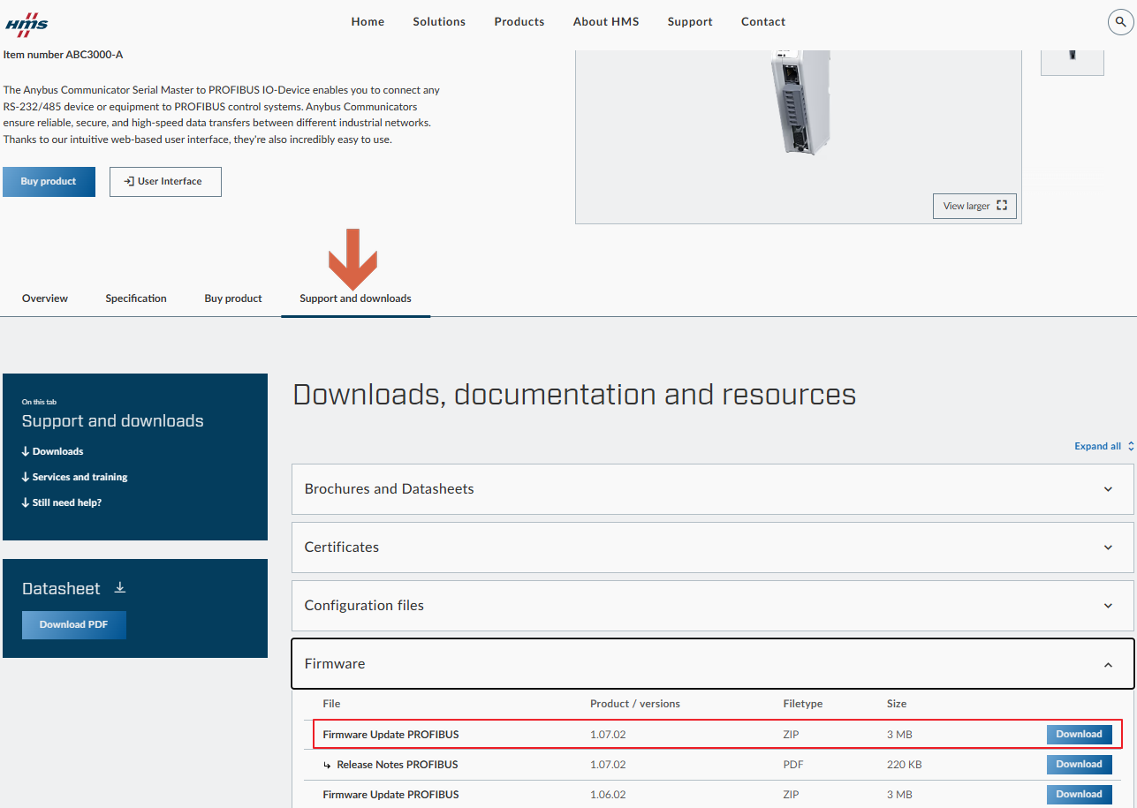Click Firmware Update PROFIBUS 1.07.02 file name

point(390,735)
